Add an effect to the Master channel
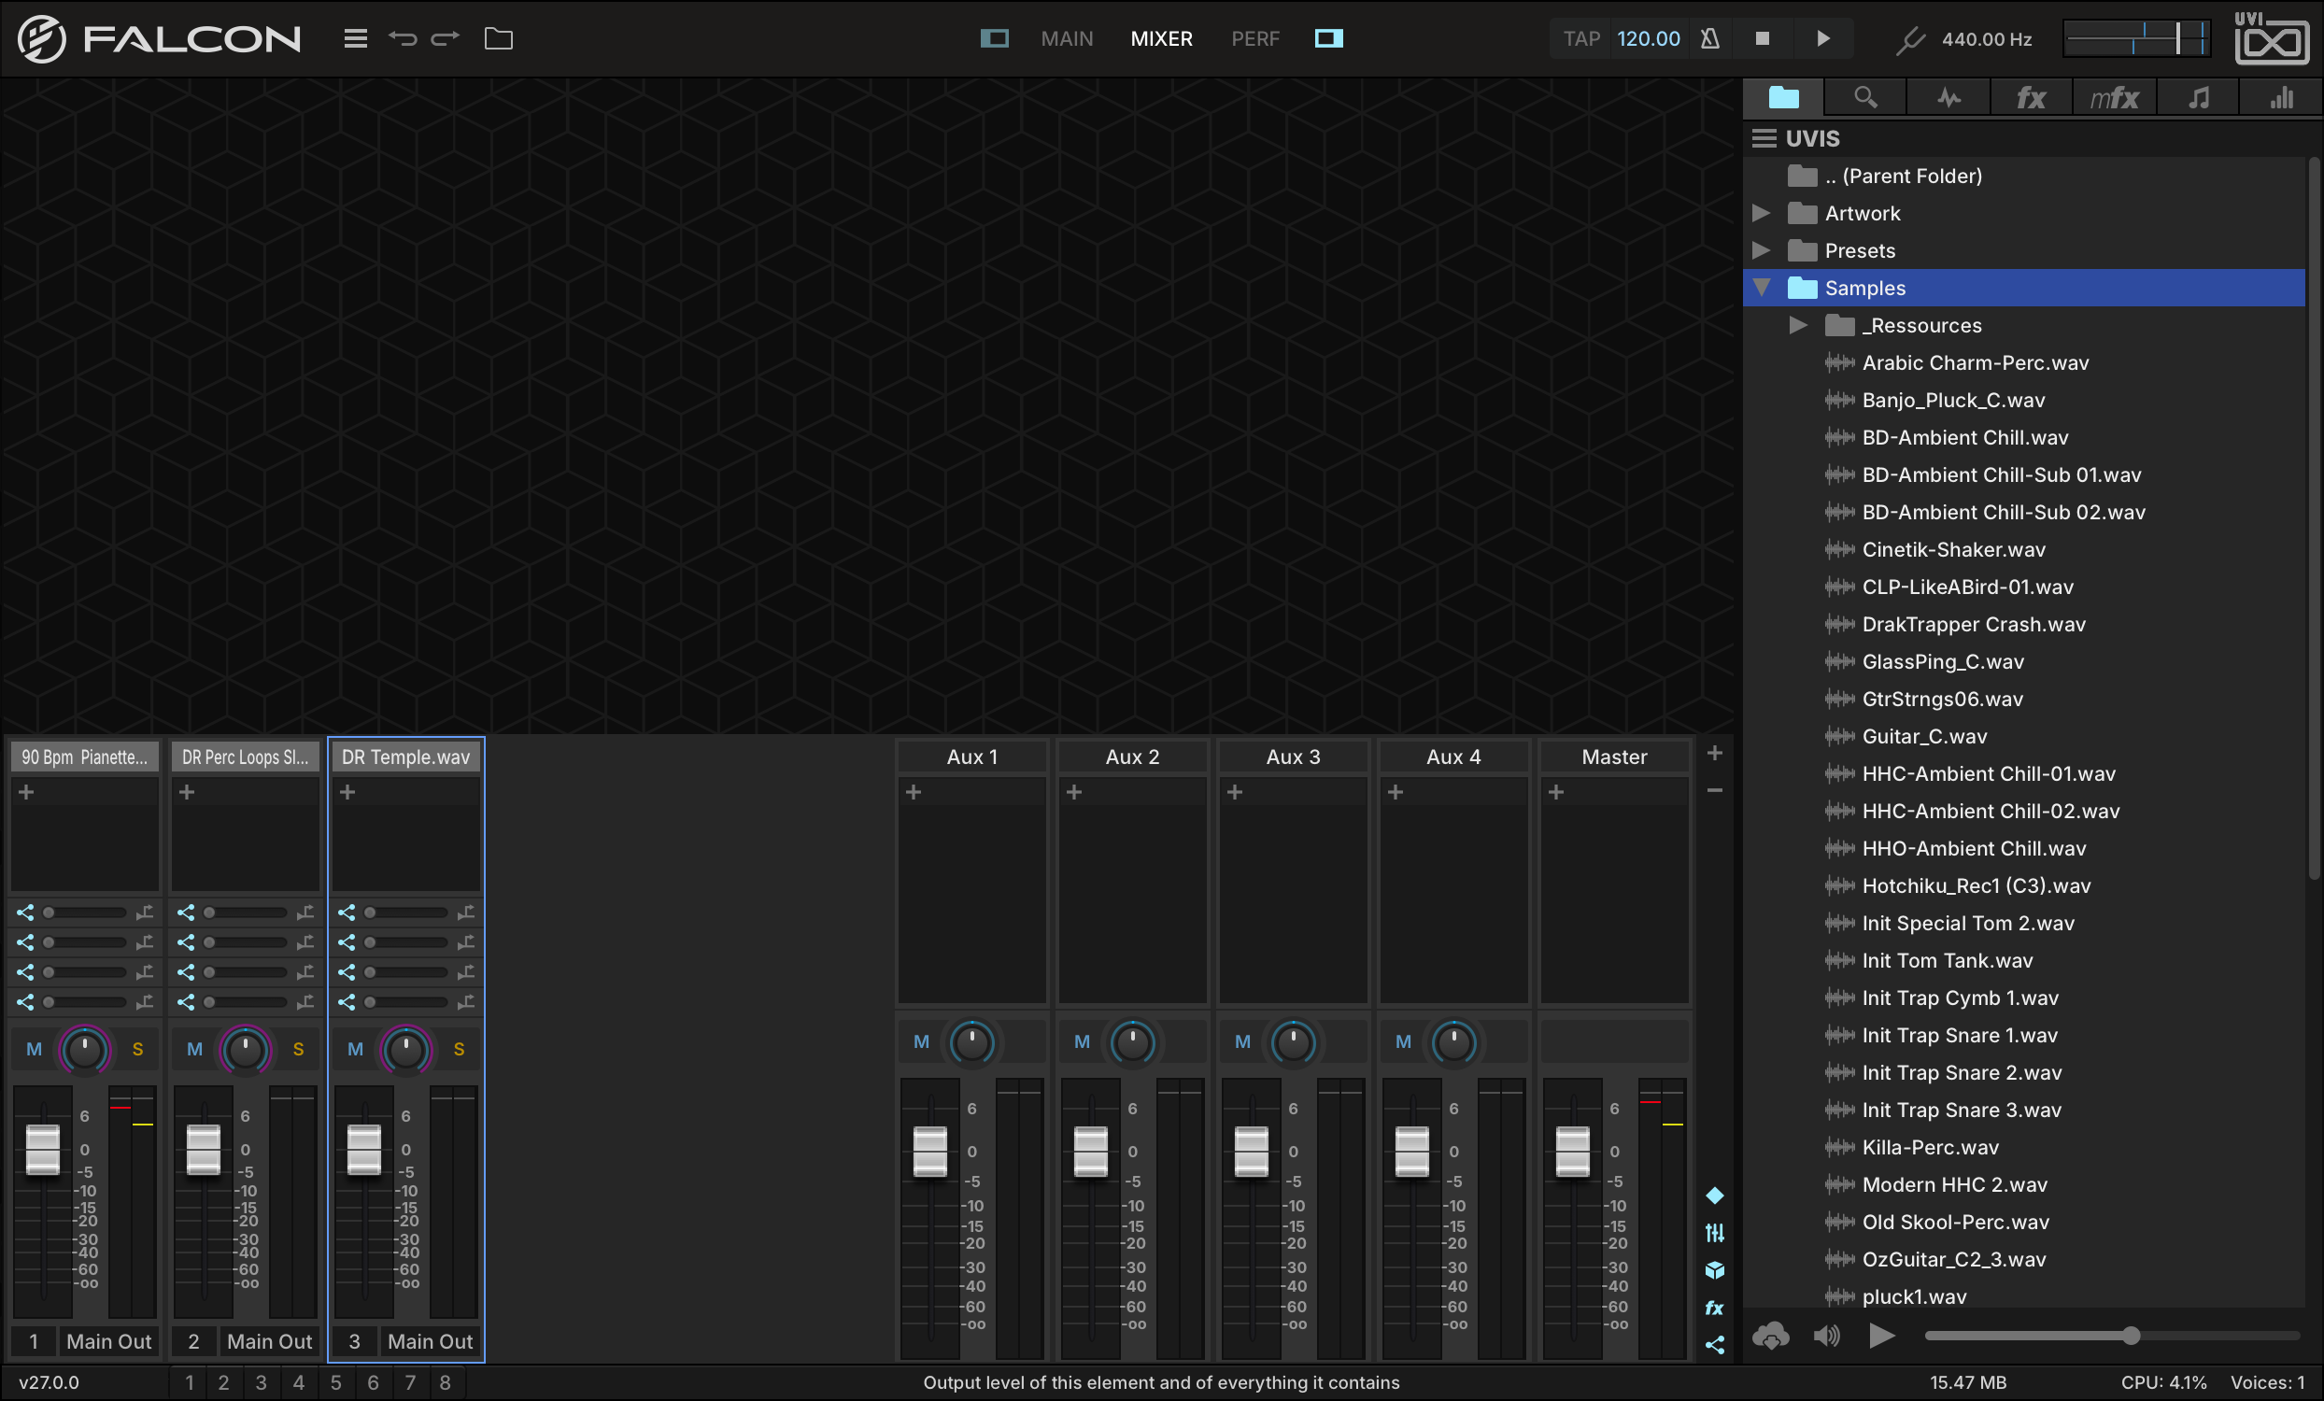The width and height of the screenshot is (2324, 1401). click(x=1556, y=792)
